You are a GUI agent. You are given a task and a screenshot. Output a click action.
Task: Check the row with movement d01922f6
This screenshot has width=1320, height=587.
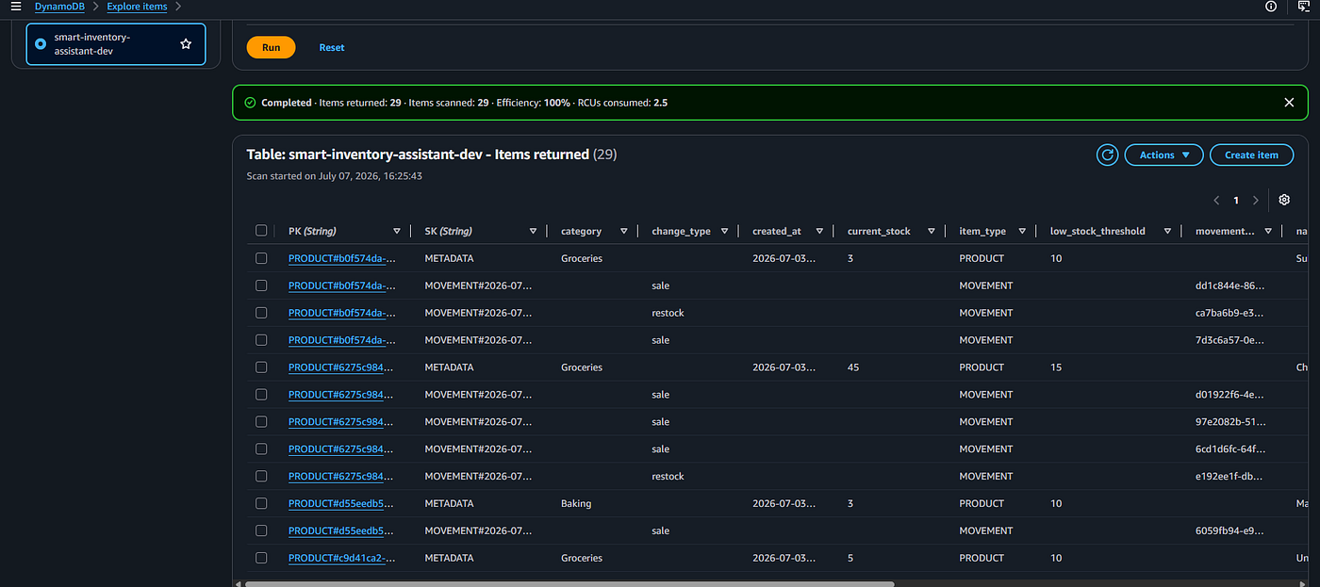(261, 395)
